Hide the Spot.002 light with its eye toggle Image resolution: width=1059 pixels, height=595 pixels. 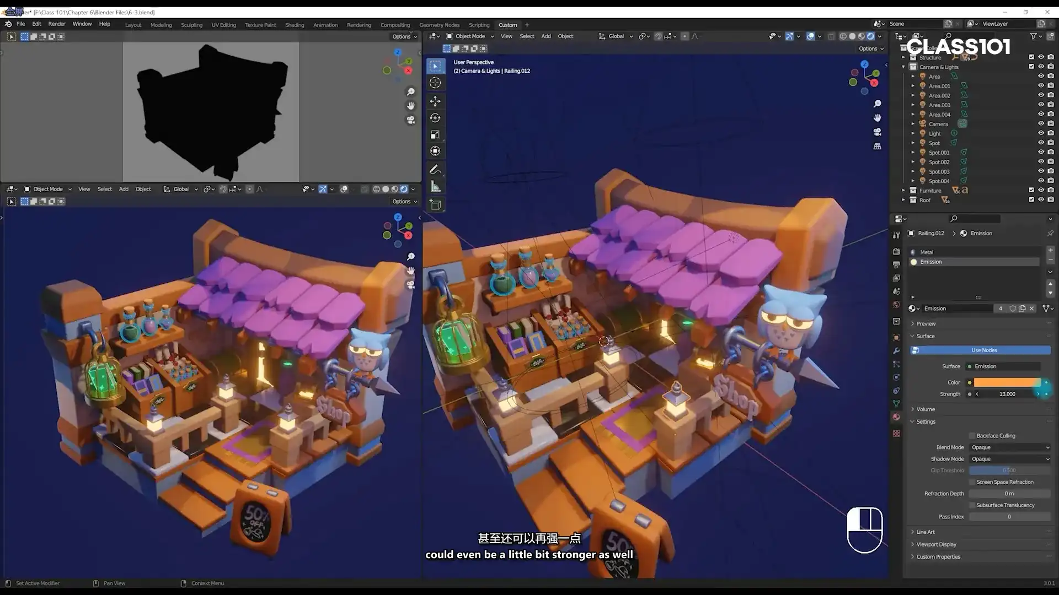(x=1041, y=162)
